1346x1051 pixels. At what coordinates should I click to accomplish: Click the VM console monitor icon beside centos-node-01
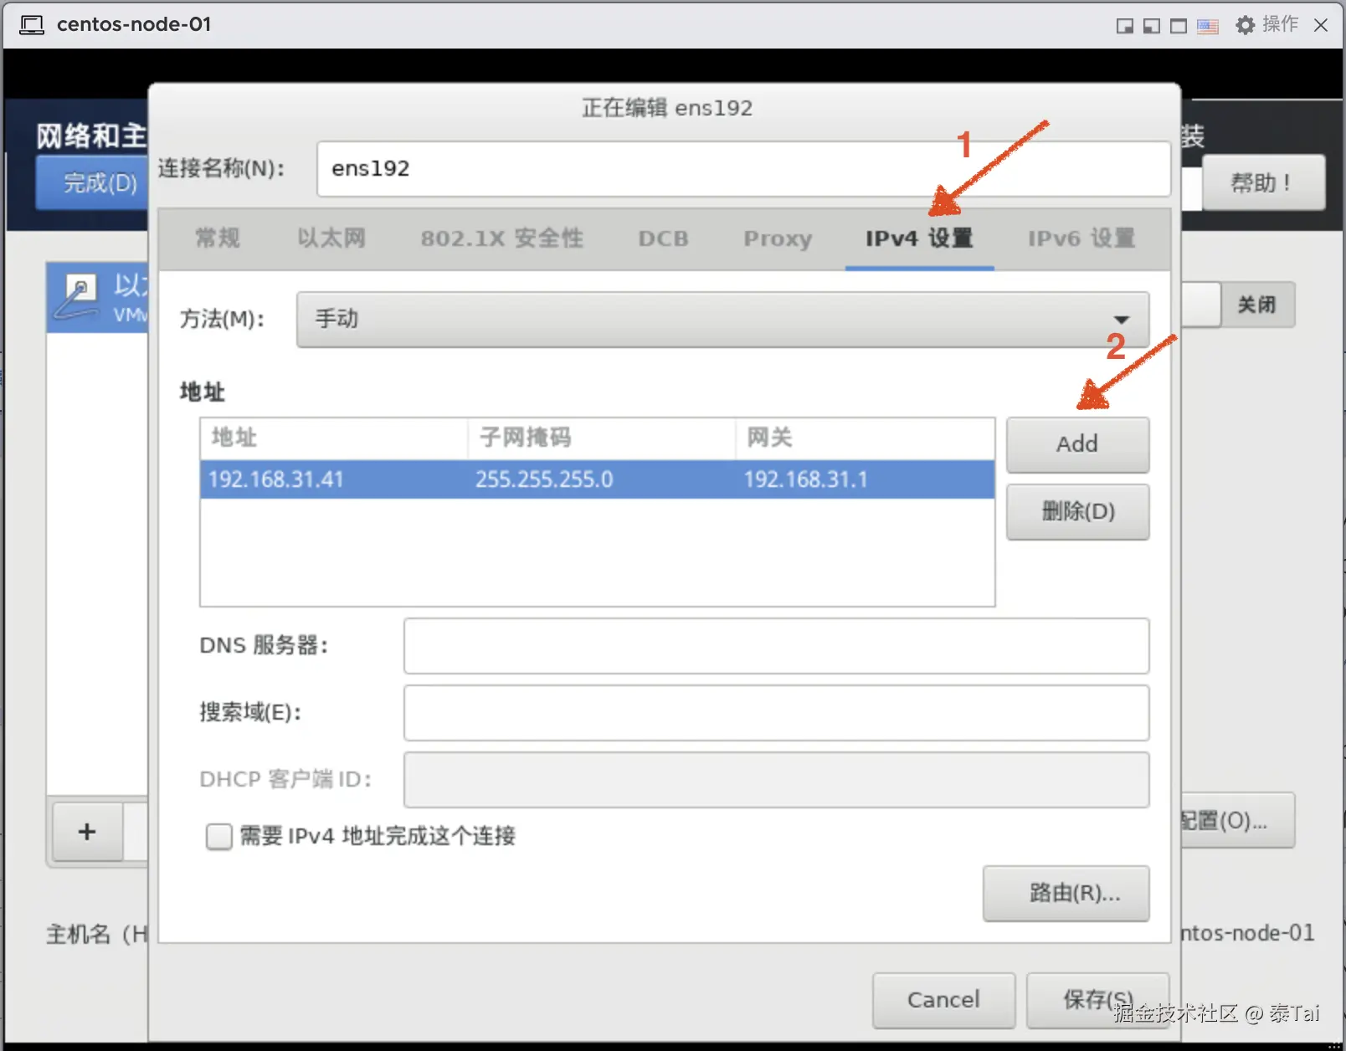point(32,25)
